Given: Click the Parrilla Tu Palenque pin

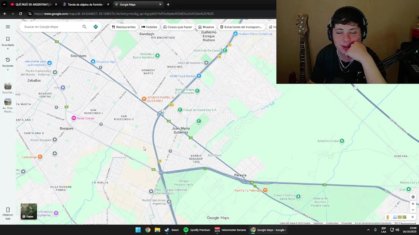Looking at the screenshot, I should click(x=265, y=190).
